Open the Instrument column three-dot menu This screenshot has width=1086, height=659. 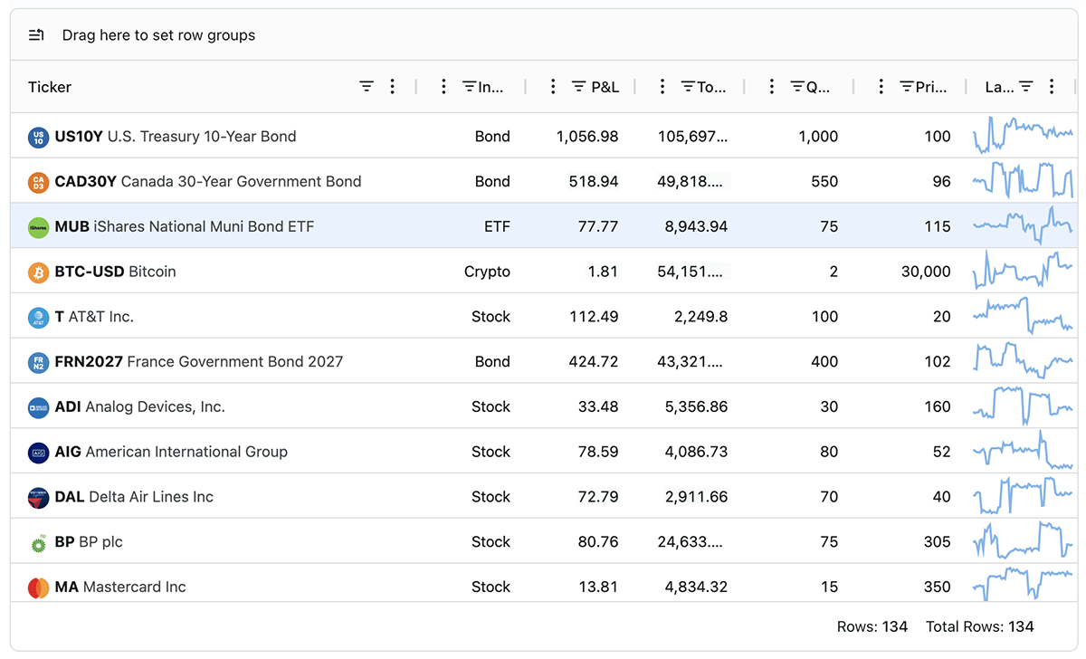point(443,87)
